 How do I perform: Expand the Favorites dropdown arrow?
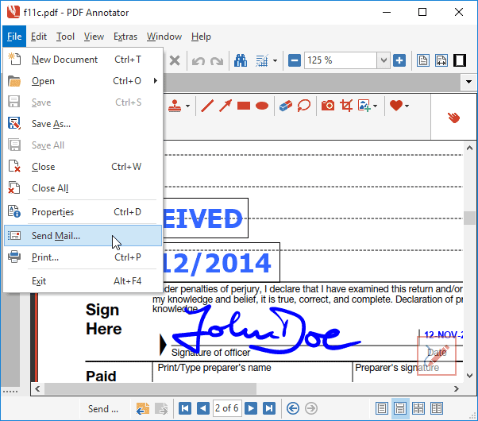[407, 106]
